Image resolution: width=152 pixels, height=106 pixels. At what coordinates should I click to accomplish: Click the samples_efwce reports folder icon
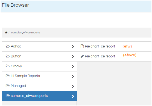tap(8, 96)
